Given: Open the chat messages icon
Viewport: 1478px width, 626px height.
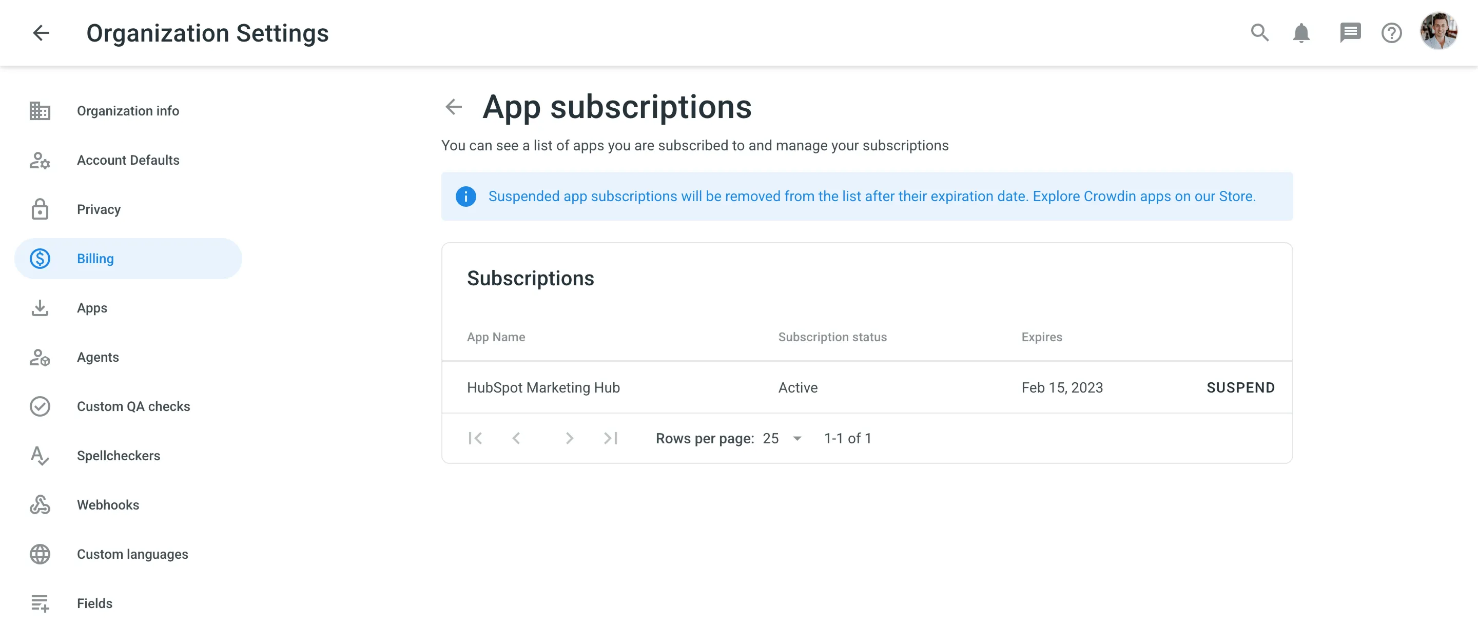Looking at the screenshot, I should pos(1350,33).
